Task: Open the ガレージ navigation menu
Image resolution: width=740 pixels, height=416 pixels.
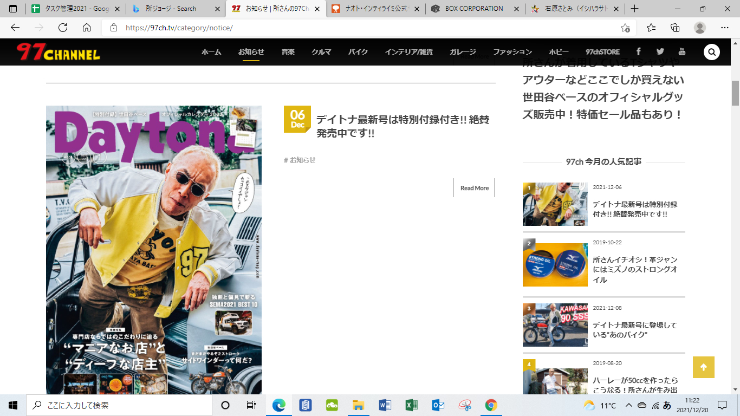Action: pyautogui.click(x=463, y=52)
